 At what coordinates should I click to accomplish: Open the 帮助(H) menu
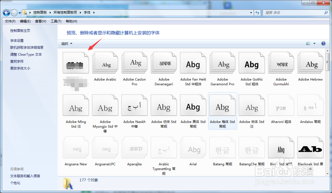pyautogui.click(x=71, y=21)
